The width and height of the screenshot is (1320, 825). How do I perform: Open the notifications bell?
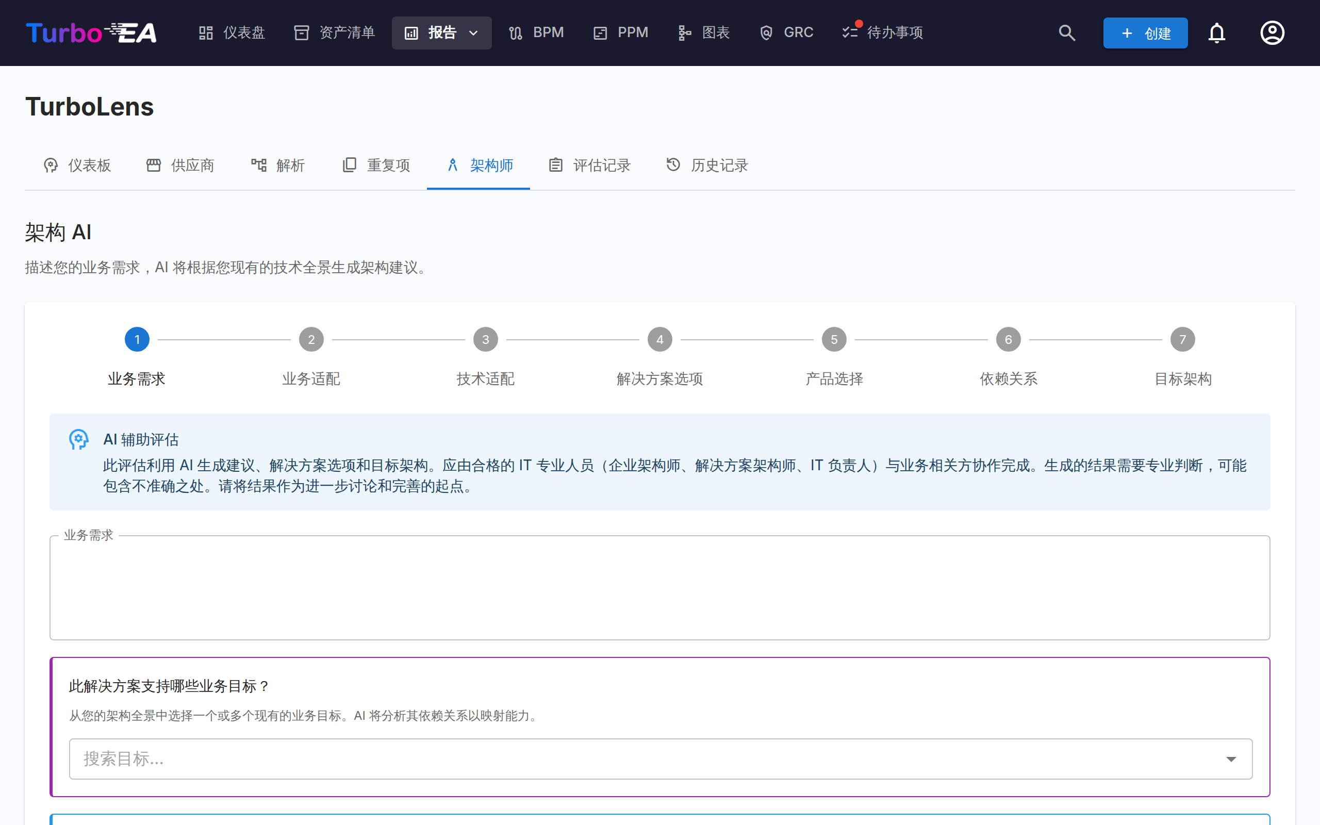[x=1216, y=32]
